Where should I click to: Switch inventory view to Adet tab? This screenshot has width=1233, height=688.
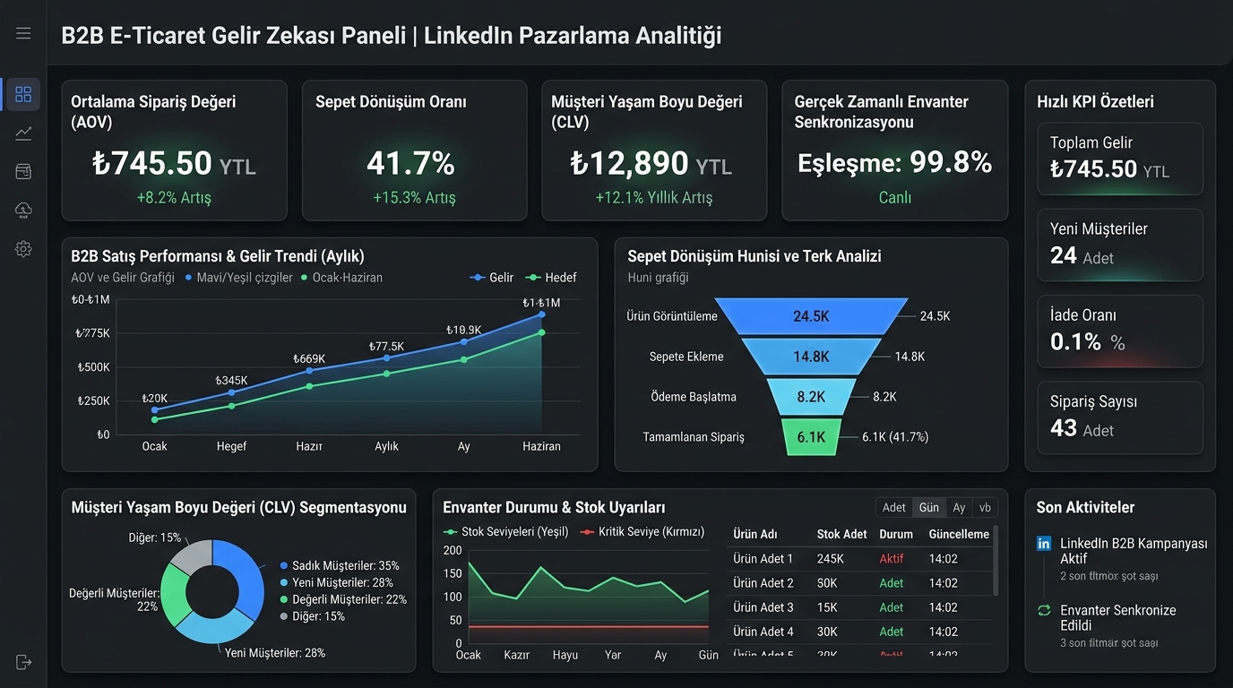click(894, 507)
